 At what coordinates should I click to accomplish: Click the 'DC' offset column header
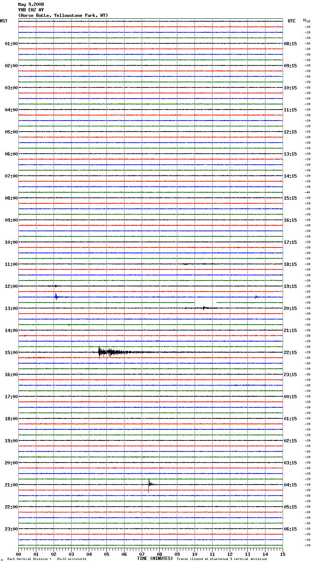305,20
